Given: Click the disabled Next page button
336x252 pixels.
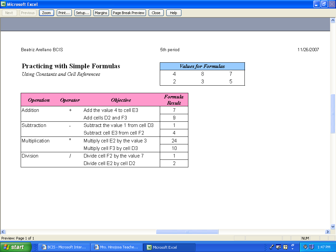Looking at the screenshot, I should coord(9,13).
